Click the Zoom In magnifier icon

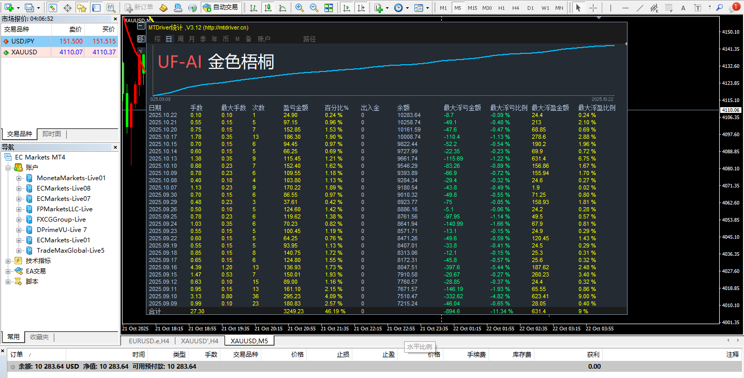click(x=299, y=8)
